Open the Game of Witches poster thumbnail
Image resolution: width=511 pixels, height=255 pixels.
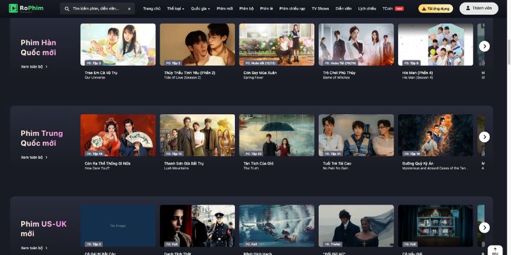(356, 45)
